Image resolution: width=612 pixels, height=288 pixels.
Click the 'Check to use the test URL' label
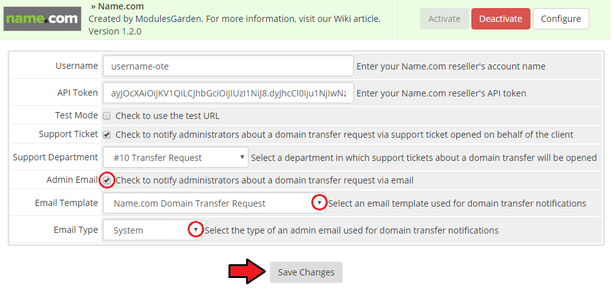coord(168,116)
